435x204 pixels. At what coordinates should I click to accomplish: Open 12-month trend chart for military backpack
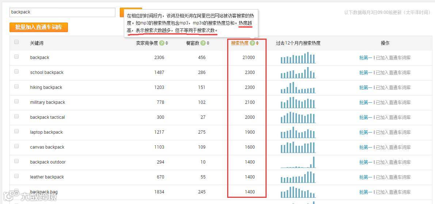tap(298, 102)
